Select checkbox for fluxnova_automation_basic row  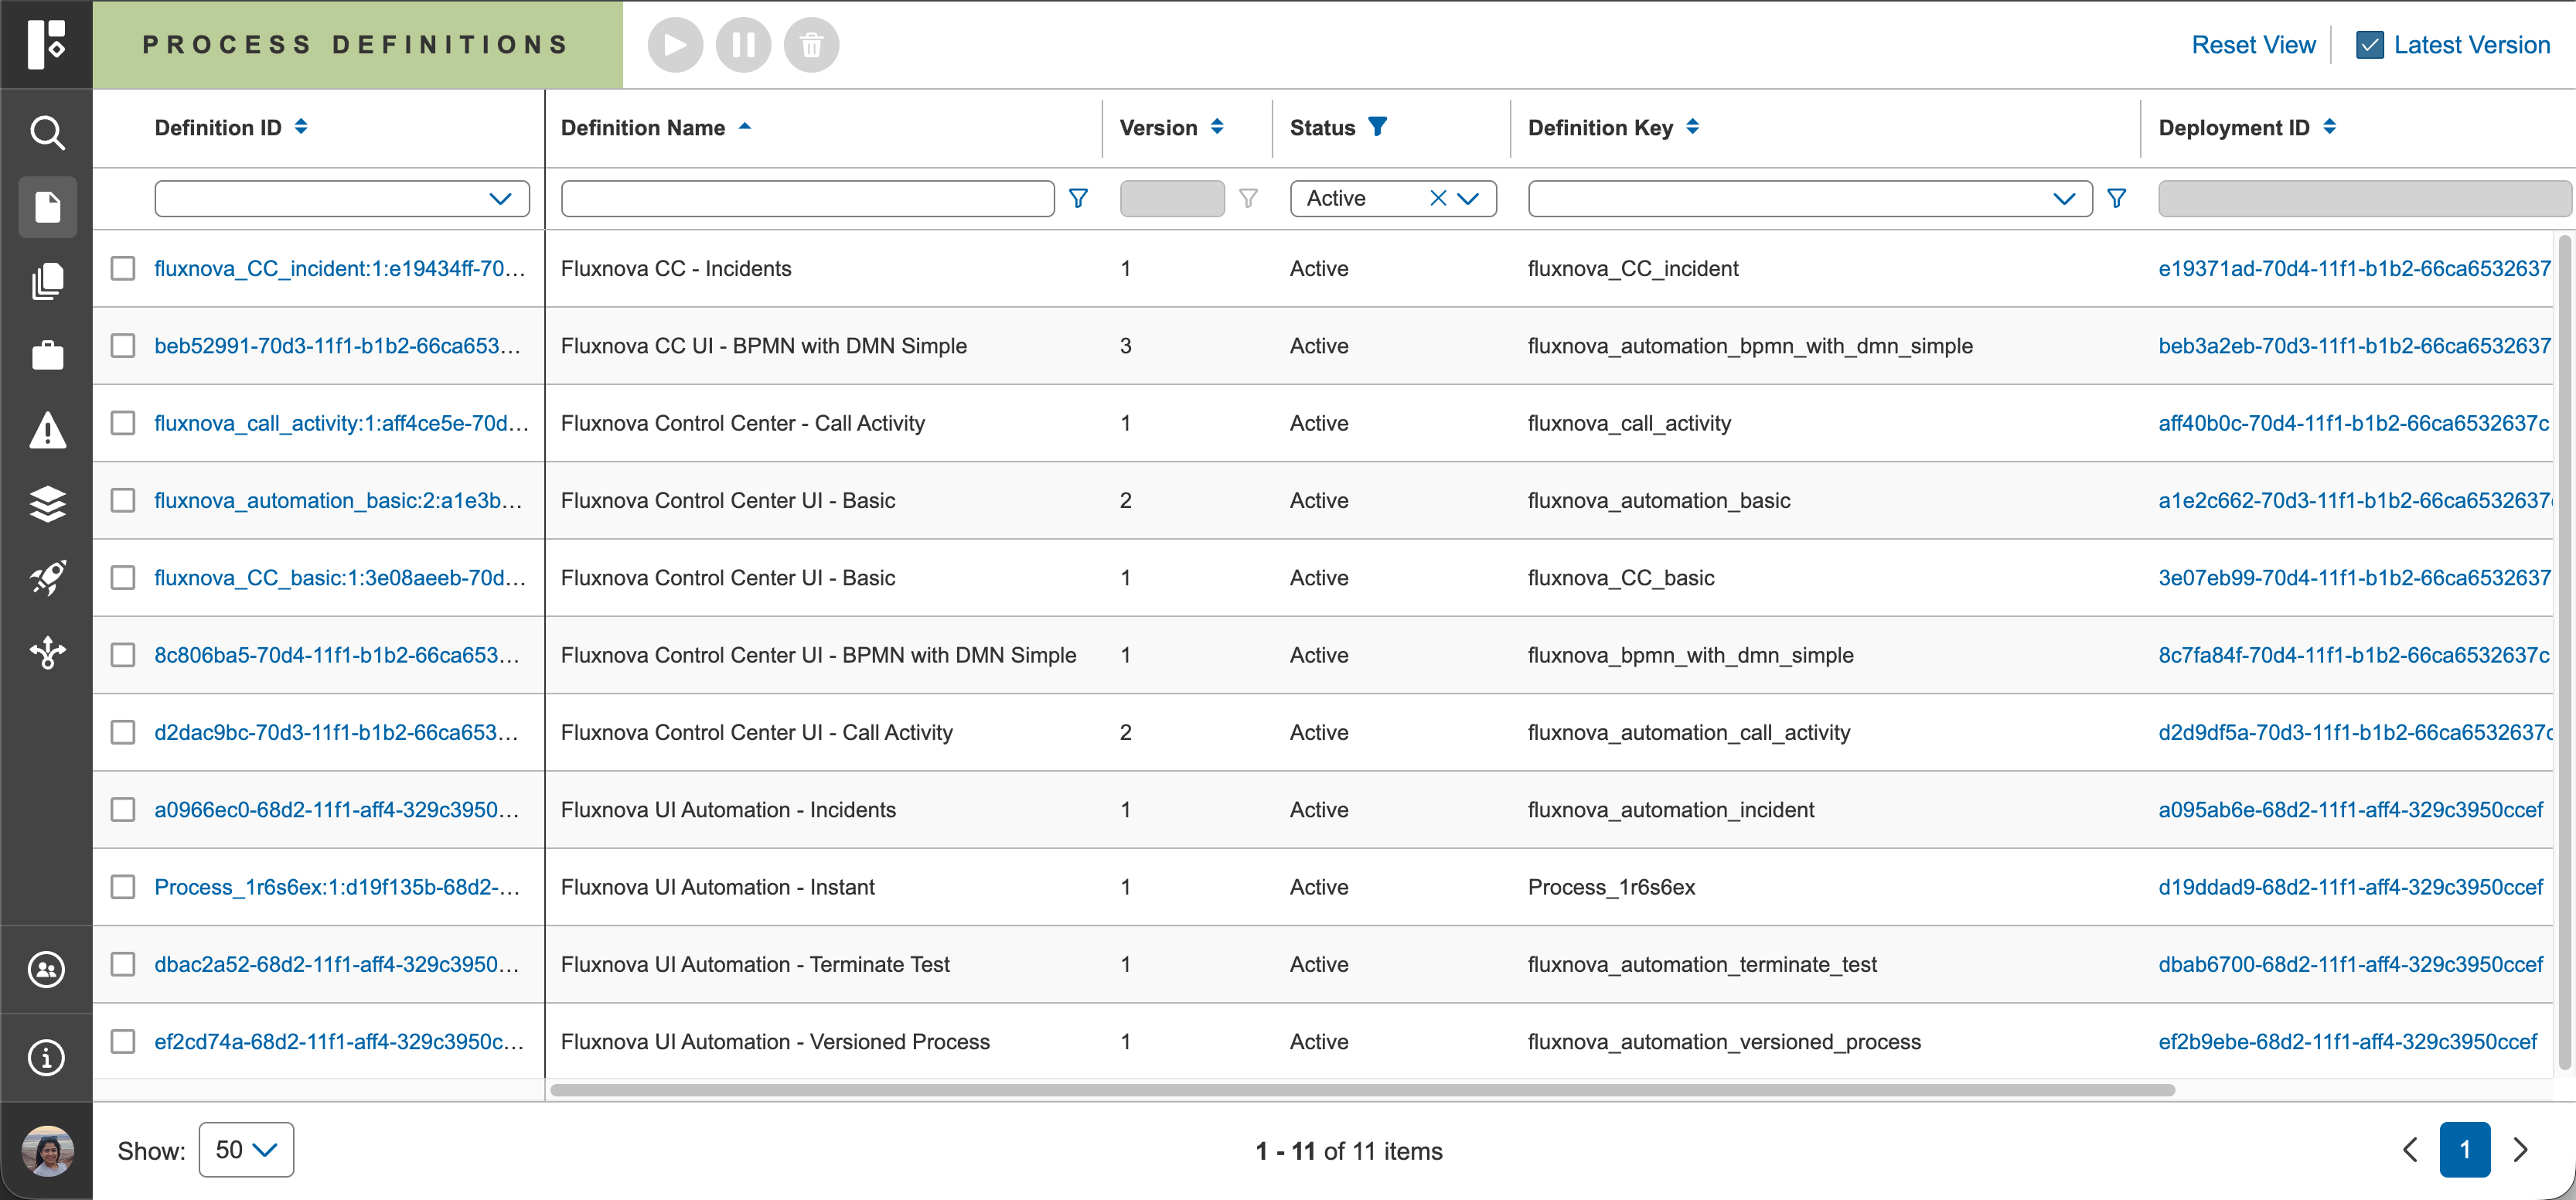(123, 500)
